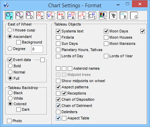The height and width of the screenshot is (127, 150).
Task: Enable the Photo checkbox
Action: click(x=9, y=121)
